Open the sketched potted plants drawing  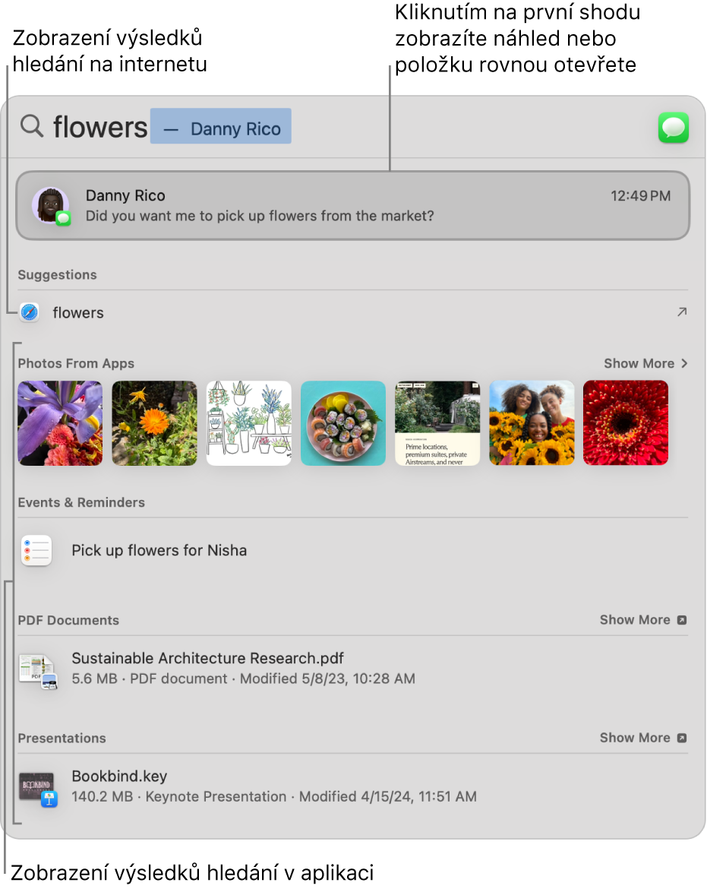[x=248, y=423]
